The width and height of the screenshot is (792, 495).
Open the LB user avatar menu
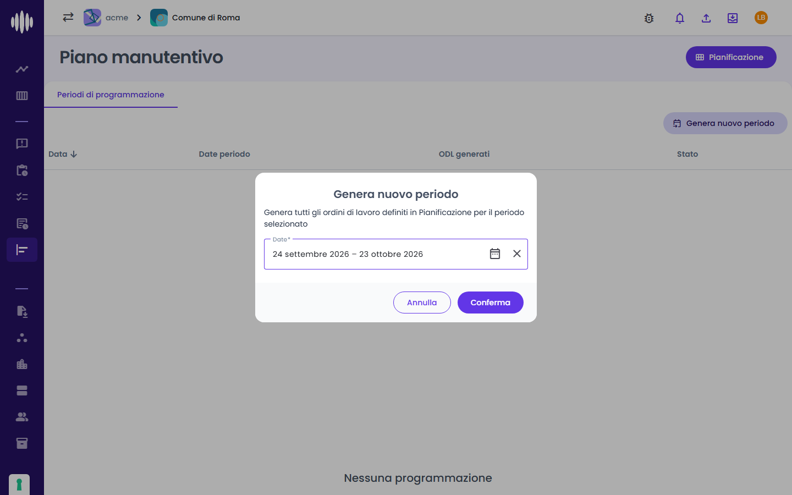point(761,18)
